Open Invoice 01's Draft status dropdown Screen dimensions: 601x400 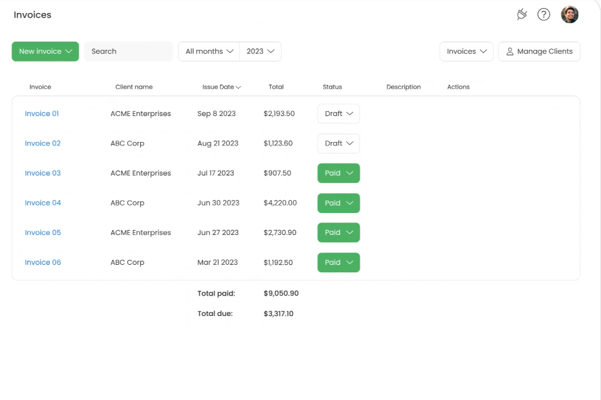[x=338, y=113]
